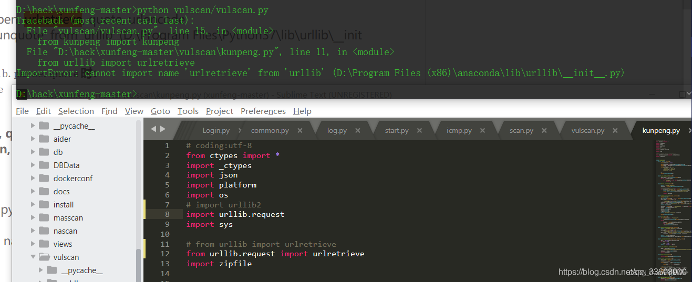Select the dockerconf folder icon
692x282 pixels.
tap(44, 179)
